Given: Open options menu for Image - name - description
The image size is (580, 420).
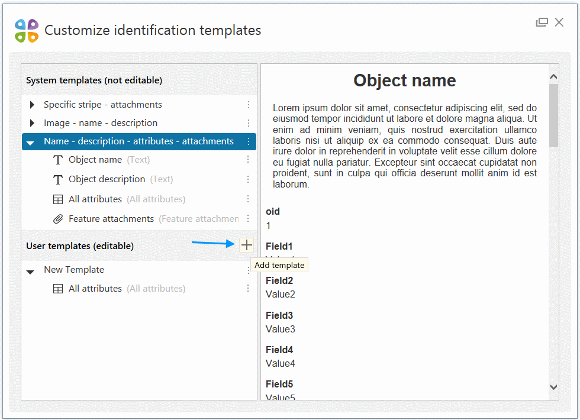Looking at the screenshot, I should click(249, 123).
